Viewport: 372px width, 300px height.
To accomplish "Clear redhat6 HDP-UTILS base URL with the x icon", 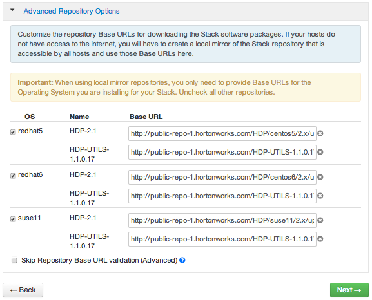I will 320,196.
